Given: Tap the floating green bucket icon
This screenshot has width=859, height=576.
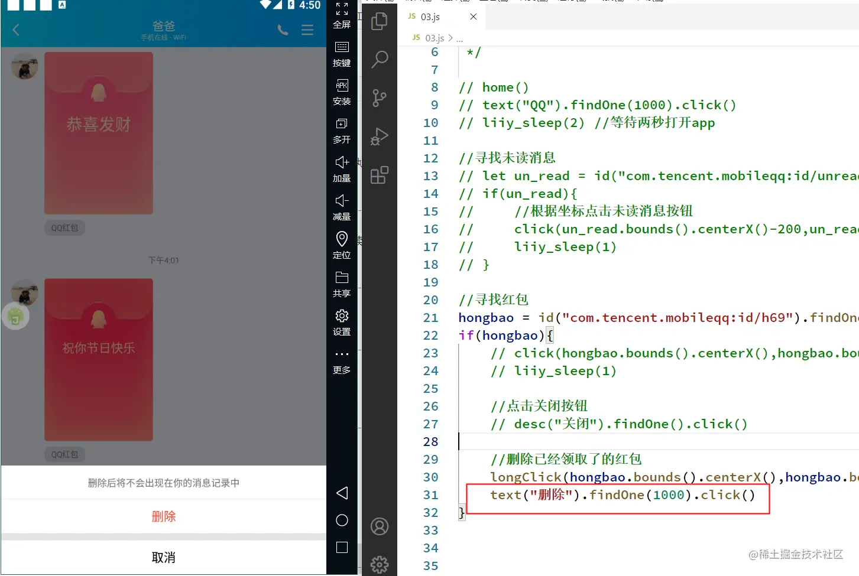Looking at the screenshot, I should click(x=15, y=317).
